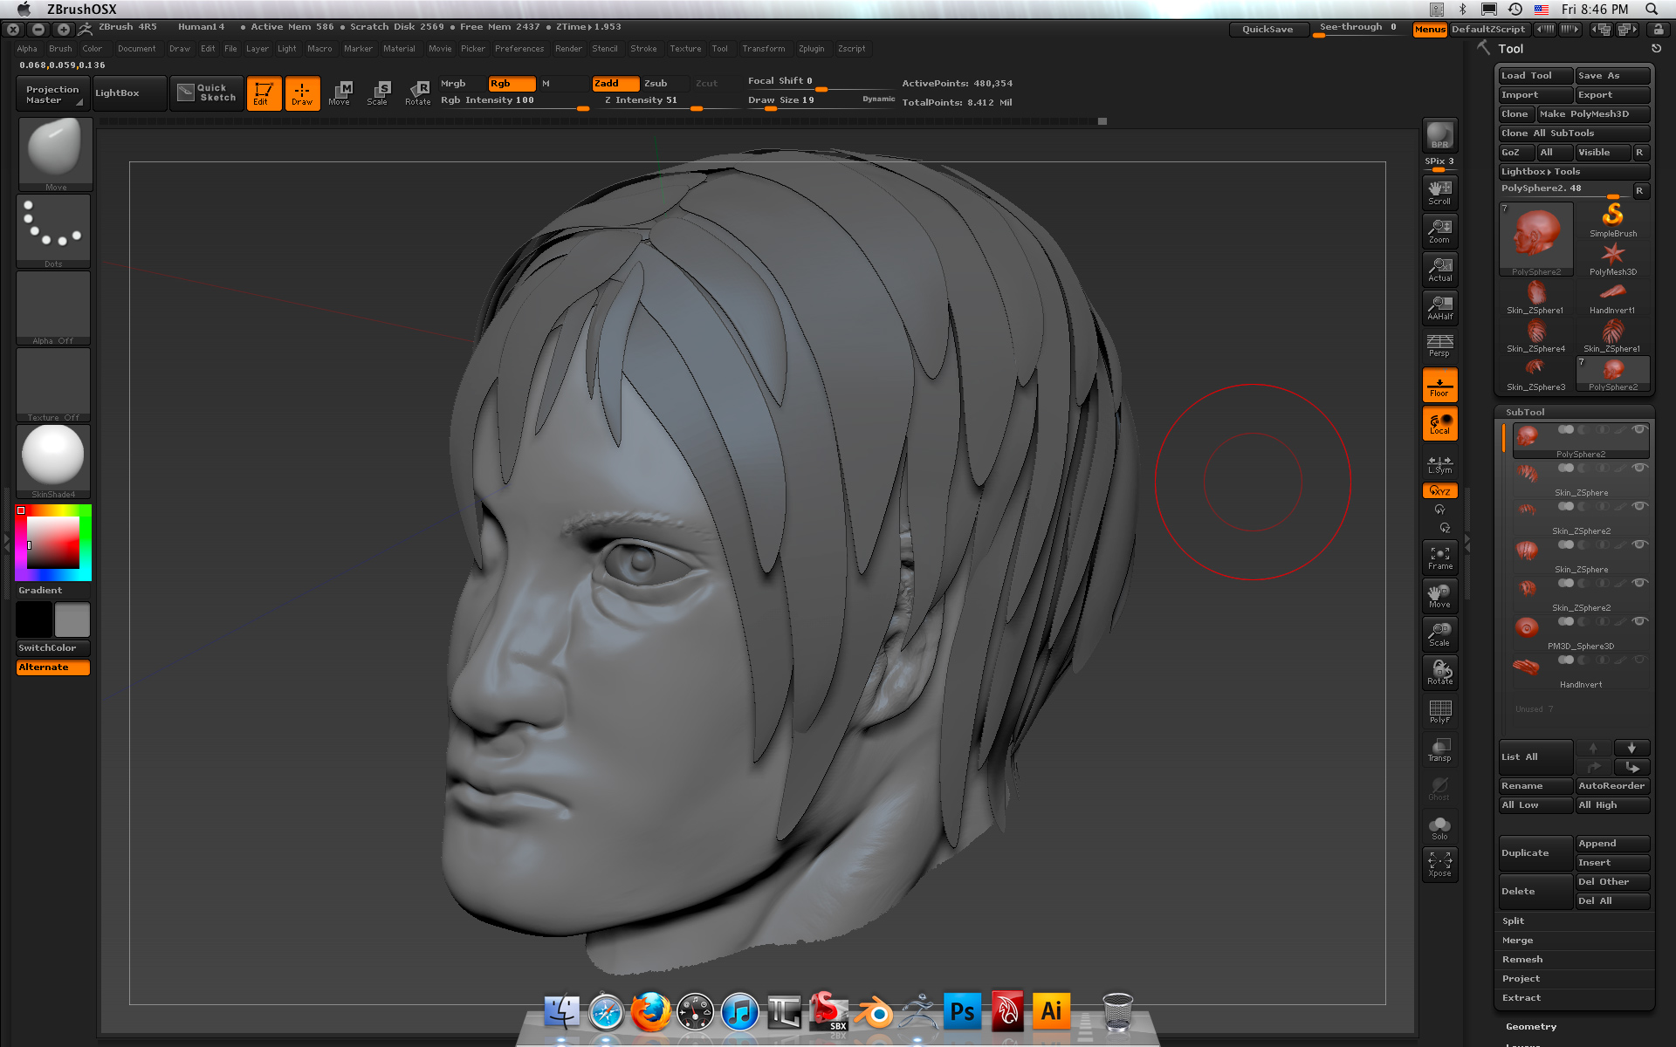
Task: Toggle Edit mode button
Action: [264, 92]
